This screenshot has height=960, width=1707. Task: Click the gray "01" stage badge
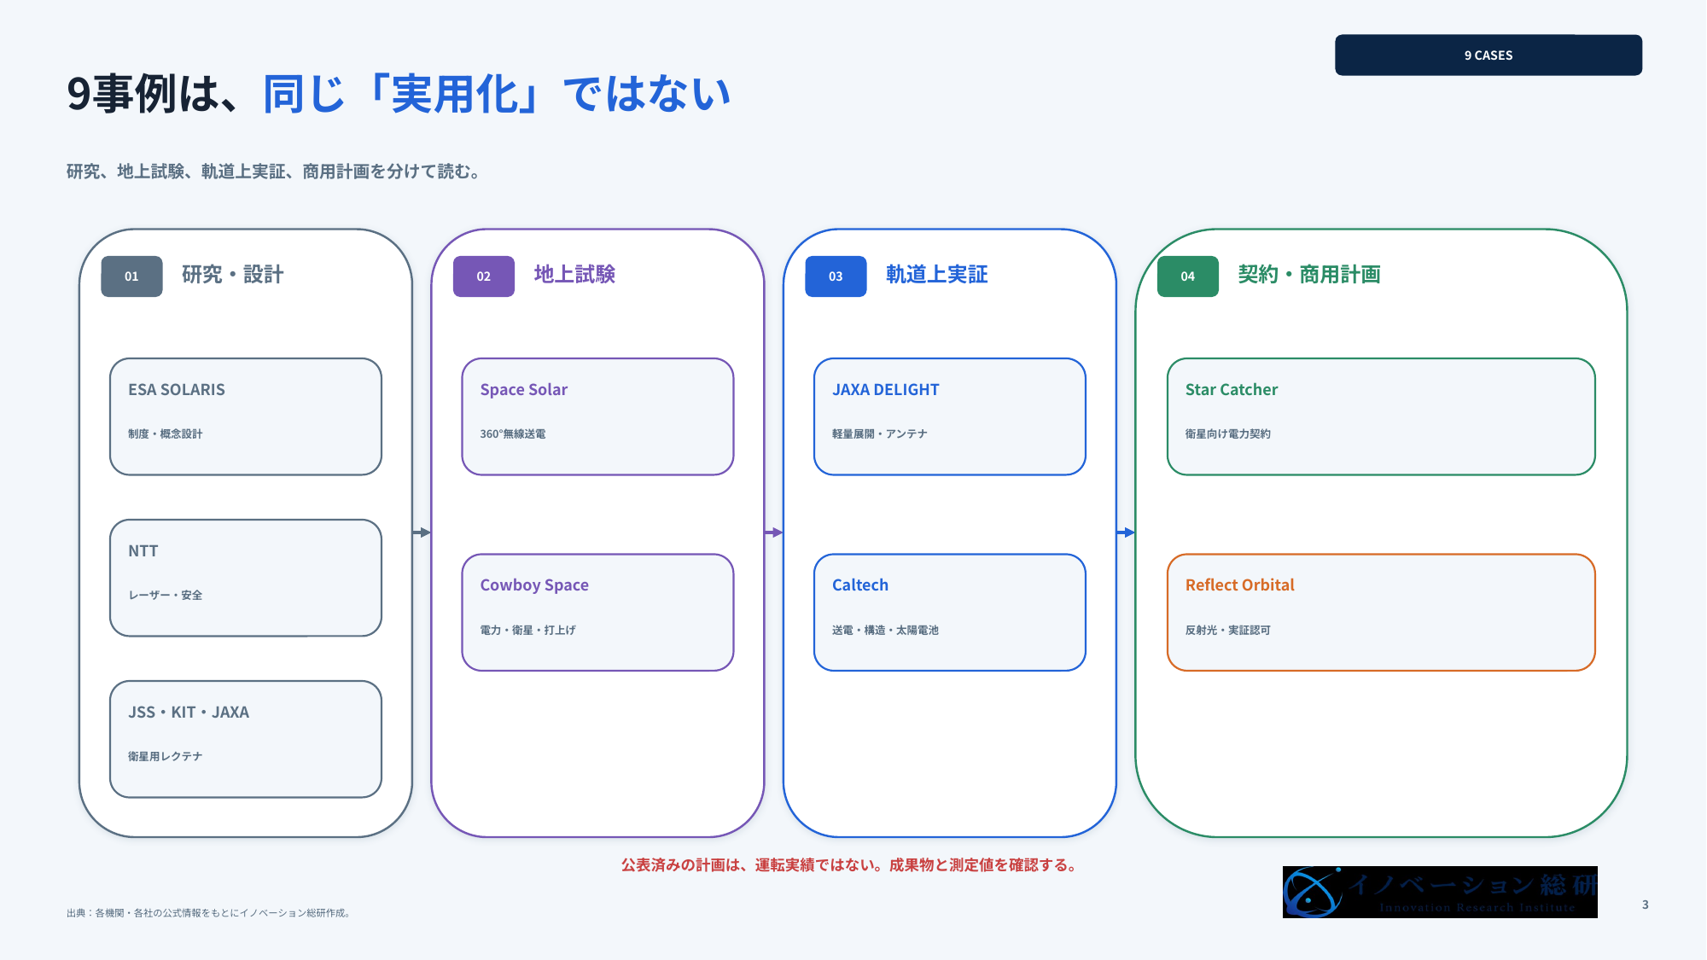(x=131, y=276)
